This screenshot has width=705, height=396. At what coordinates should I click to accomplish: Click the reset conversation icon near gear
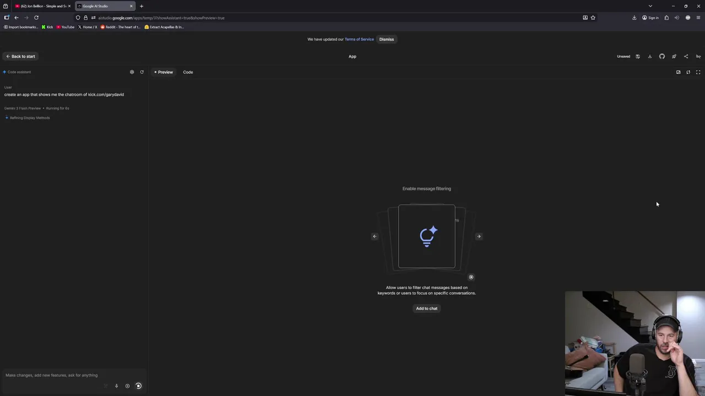[x=142, y=72]
